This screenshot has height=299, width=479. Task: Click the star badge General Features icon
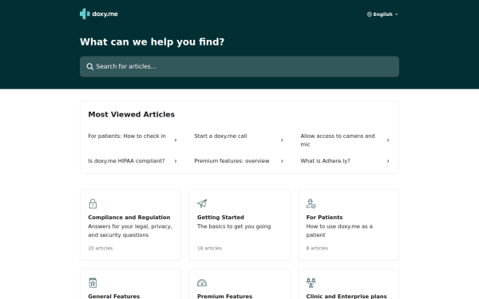pos(93,282)
